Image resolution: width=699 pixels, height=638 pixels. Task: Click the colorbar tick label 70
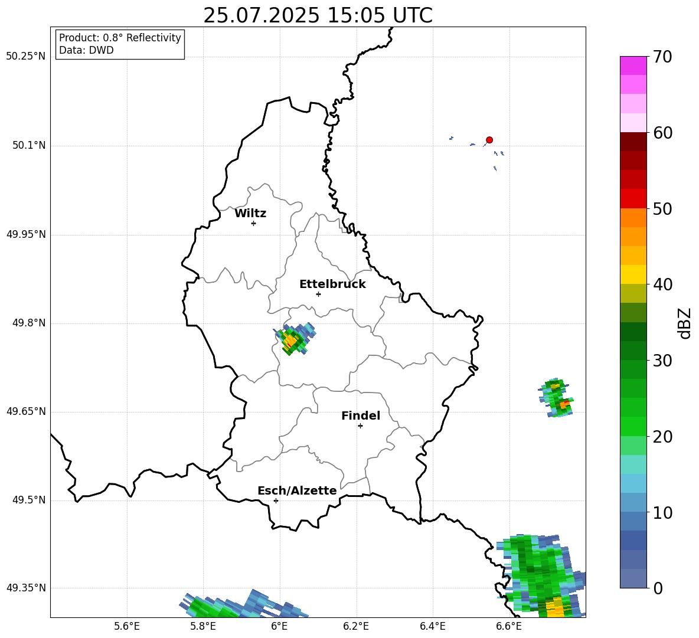point(662,57)
